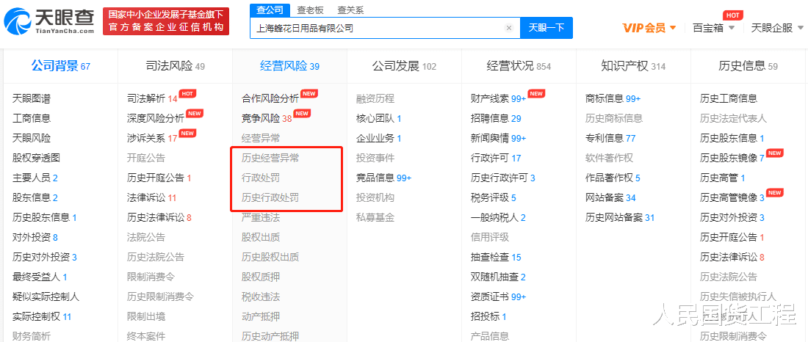808x342 pixels.
Task: Open 深度风险分析 entry
Action: [x=156, y=118]
